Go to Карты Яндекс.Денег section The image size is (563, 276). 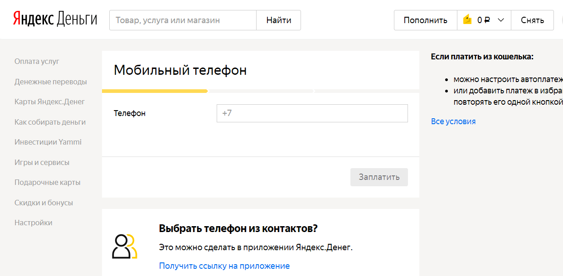pos(49,102)
